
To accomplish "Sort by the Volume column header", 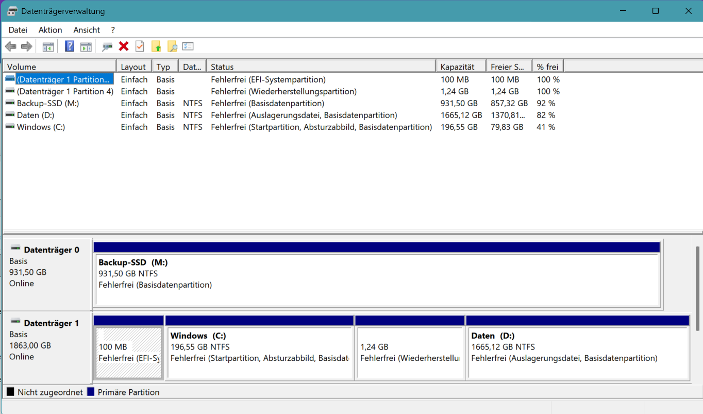I will (60, 67).
